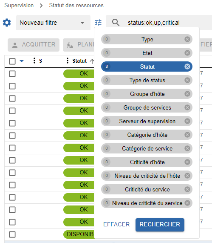Sort by Statut using the up arrow
212x243 pixels.
(92, 61)
